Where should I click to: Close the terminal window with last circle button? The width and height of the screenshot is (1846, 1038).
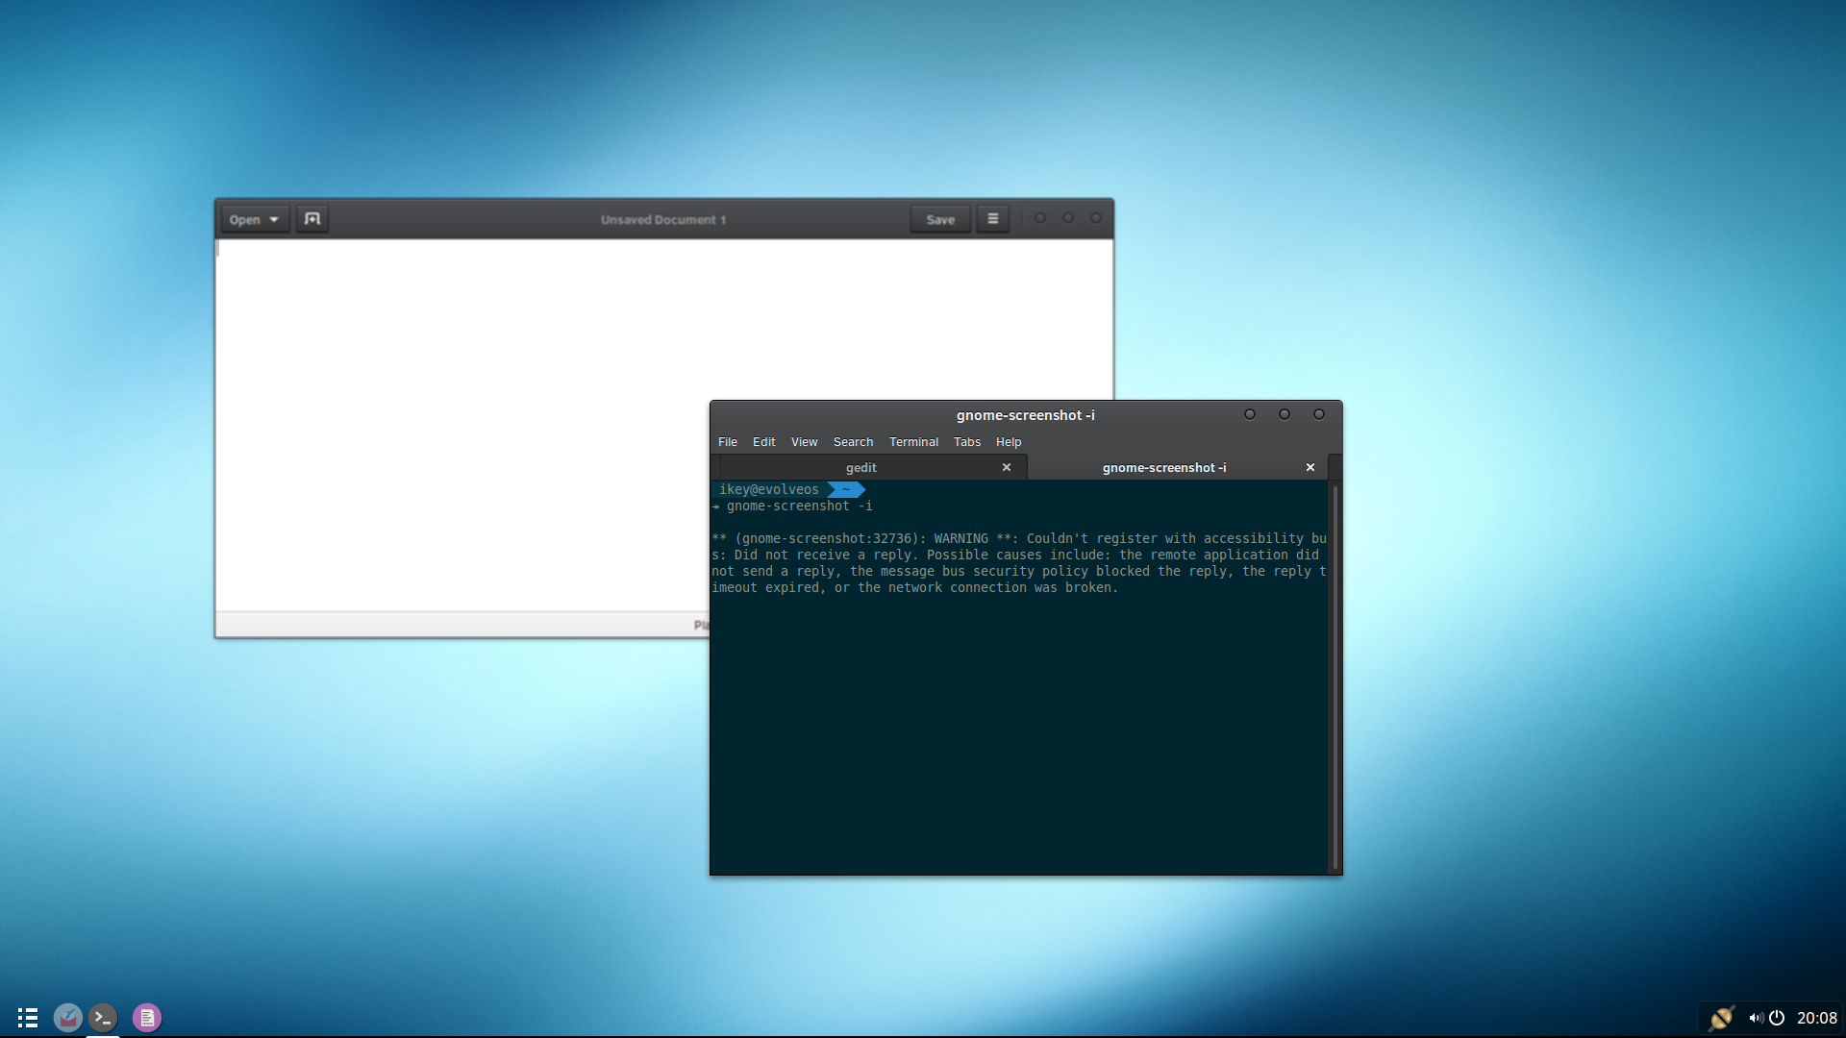click(1319, 414)
